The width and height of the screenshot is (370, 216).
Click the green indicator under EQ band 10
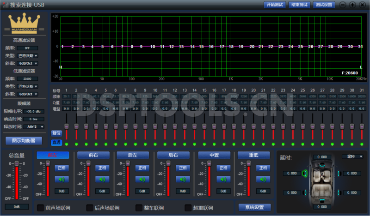[x=155, y=144]
